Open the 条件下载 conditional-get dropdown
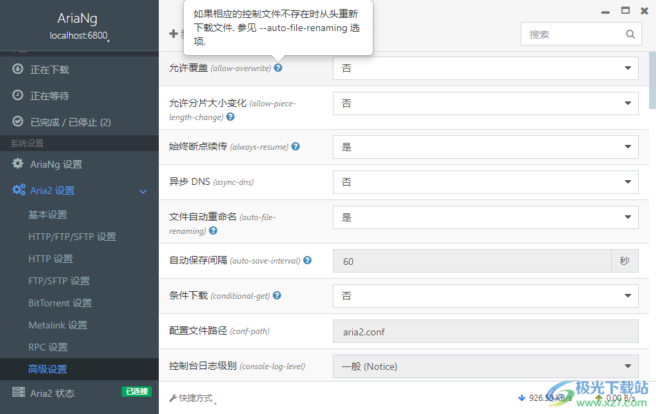 click(x=485, y=295)
